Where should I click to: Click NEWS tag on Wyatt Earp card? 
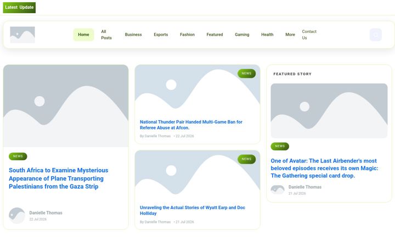click(x=246, y=159)
